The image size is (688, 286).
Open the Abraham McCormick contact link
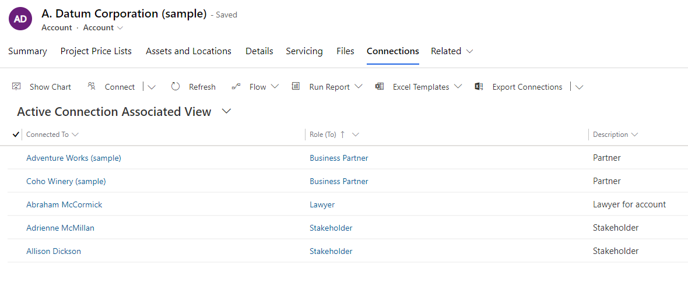(64, 204)
